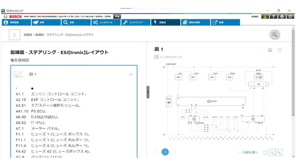Click the panel splitter handle between panes

[x=148, y=92]
